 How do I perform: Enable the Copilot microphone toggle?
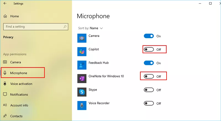(x=149, y=50)
